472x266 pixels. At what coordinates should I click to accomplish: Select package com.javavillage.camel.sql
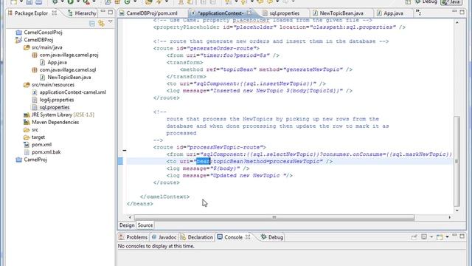[68, 69]
